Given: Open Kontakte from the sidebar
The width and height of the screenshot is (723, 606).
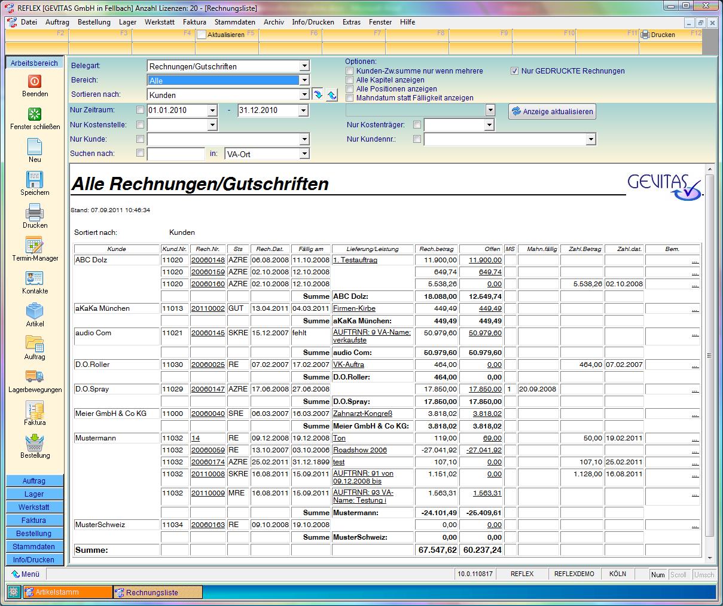Looking at the screenshot, I should 35,278.
